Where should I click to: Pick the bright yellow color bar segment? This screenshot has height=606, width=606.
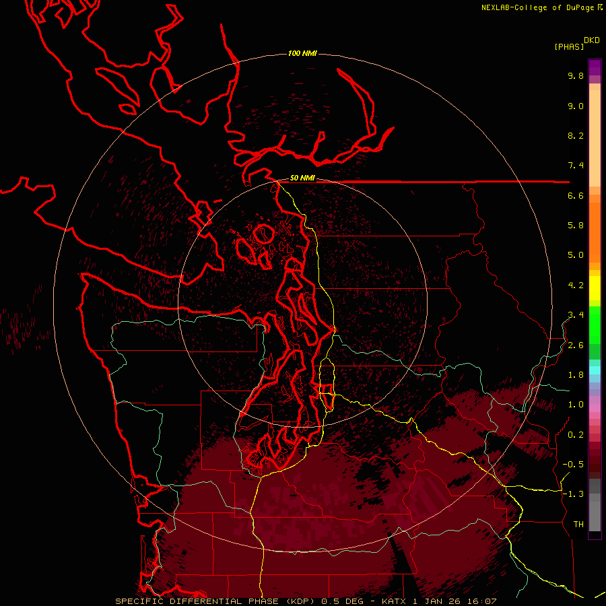pyautogui.click(x=595, y=288)
